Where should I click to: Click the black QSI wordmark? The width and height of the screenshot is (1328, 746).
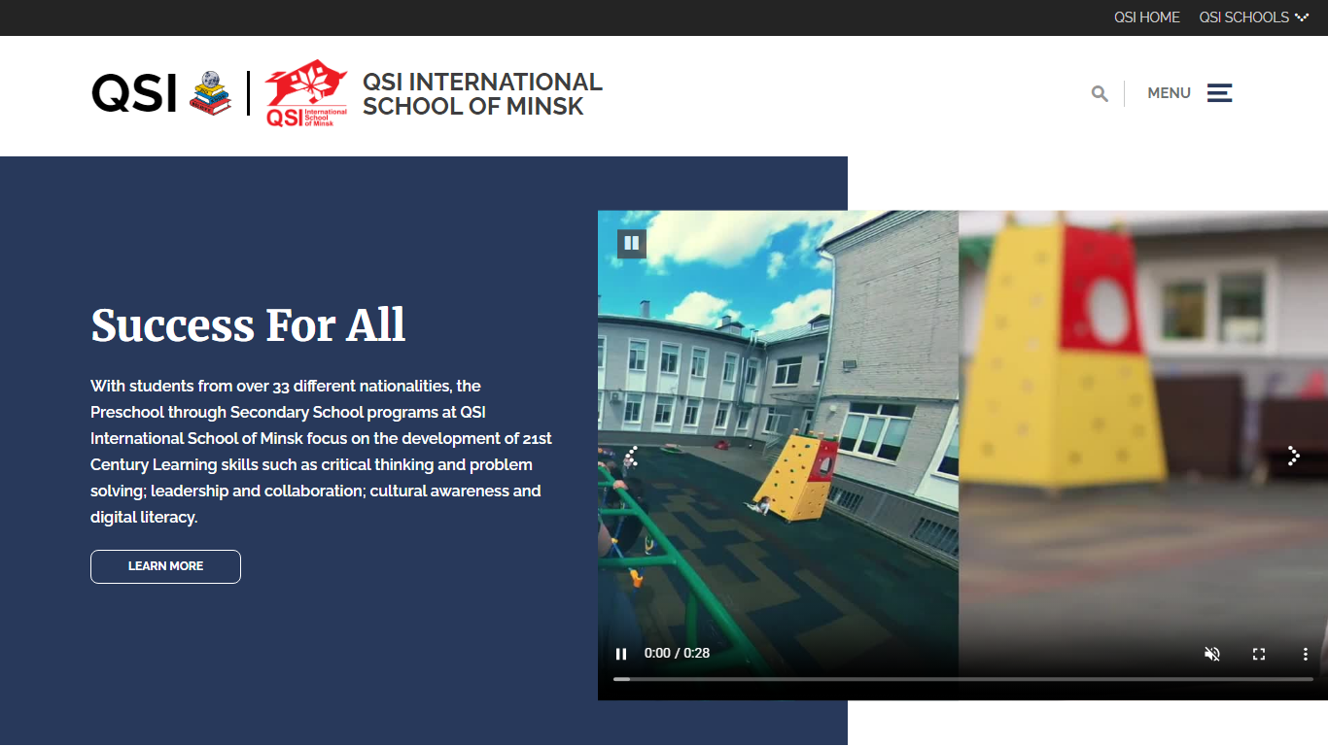click(x=134, y=93)
